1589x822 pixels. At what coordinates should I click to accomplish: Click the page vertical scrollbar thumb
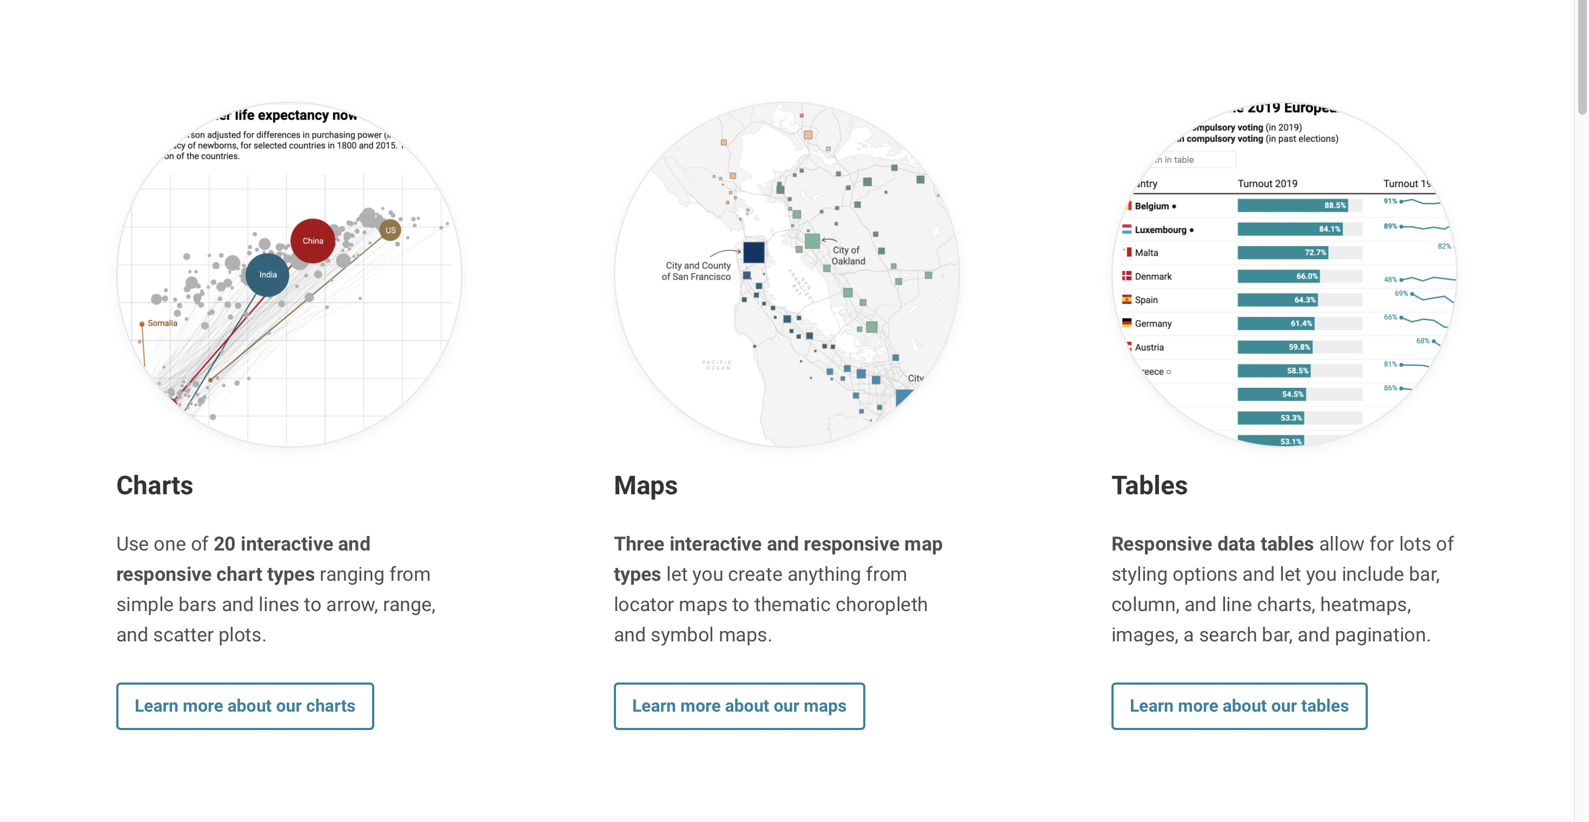[x=1581, y=56]
